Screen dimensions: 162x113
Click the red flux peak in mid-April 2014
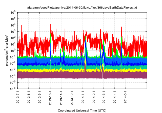pos(121,31)
